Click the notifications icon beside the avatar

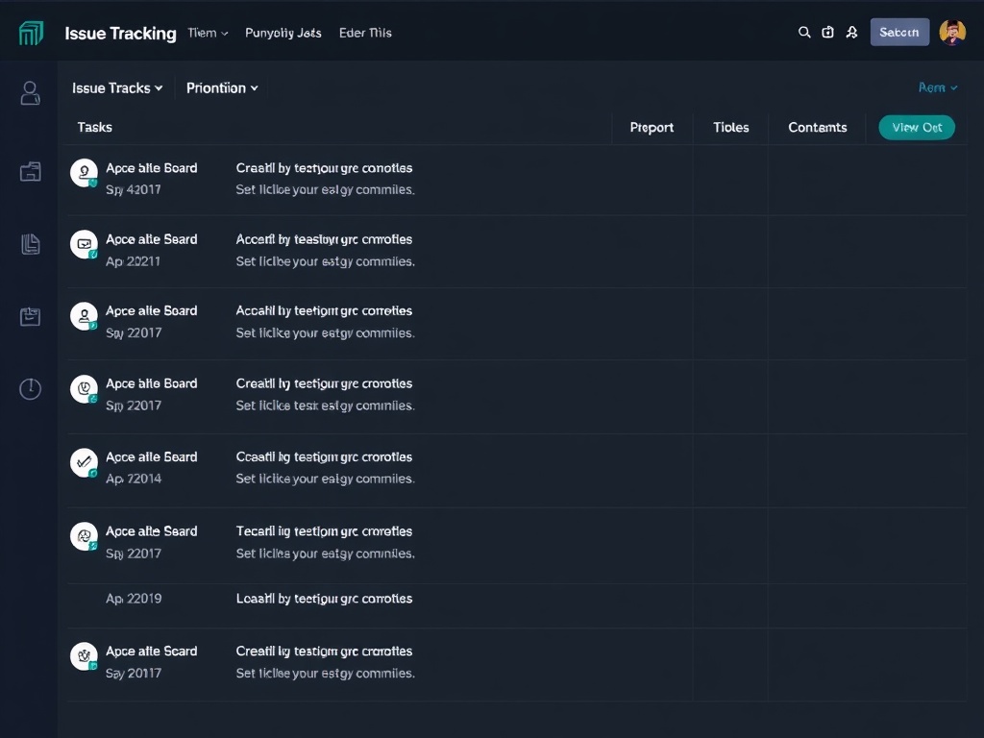click(851, 32)
